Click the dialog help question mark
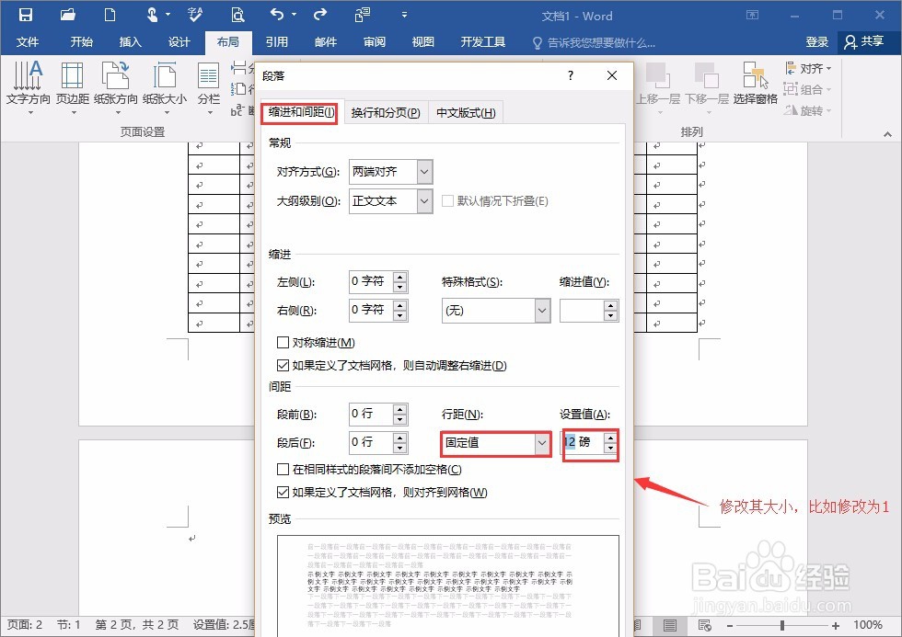Screen dimensions: 902x637 (570, 76)
